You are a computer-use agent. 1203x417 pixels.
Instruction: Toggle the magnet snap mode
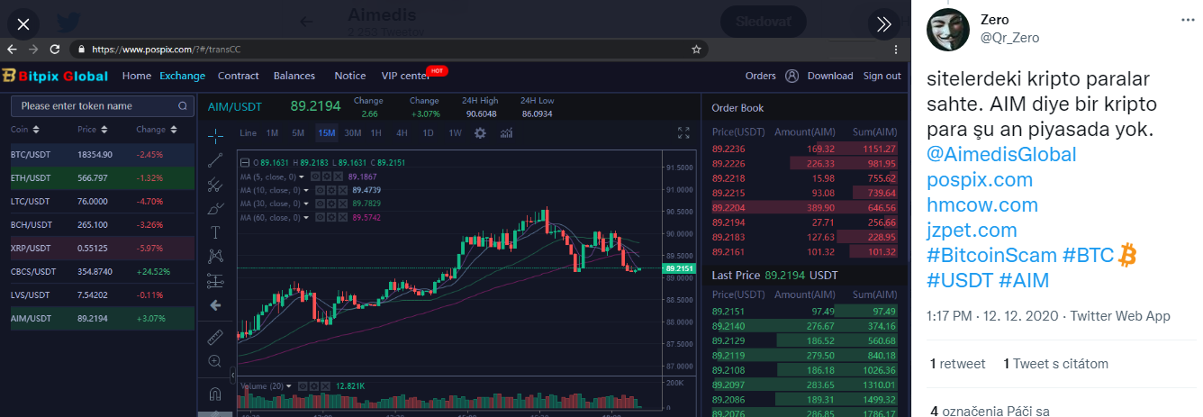[215, 394]
